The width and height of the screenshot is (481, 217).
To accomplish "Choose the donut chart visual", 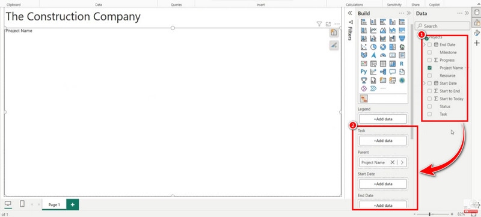I will click(383, 47).
